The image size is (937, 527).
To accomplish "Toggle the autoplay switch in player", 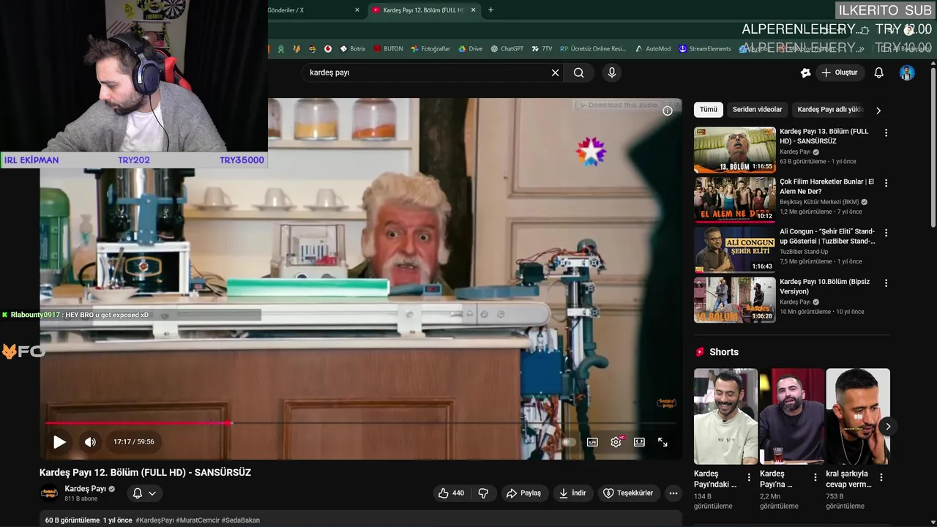I will tap(569, 442).
